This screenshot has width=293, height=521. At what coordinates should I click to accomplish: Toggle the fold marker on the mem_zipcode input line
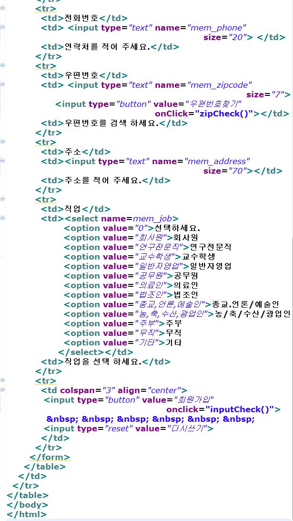tap(2, 84)
